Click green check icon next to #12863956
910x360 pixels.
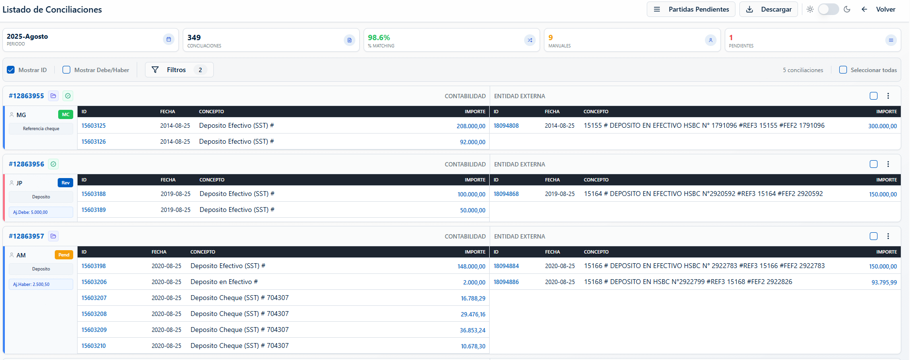click(x=53, y=164)
